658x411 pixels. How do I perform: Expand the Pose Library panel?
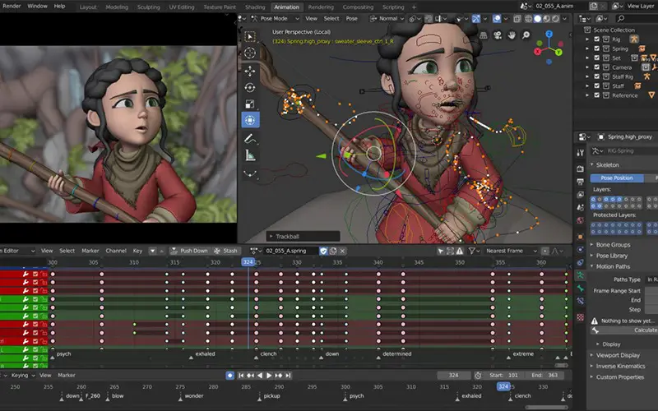tap(612, 256)
